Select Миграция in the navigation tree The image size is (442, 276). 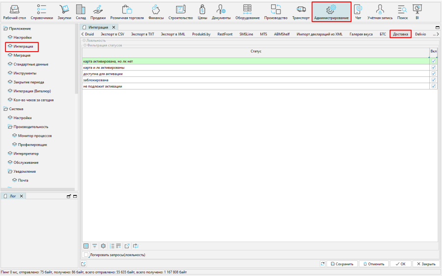(22, 55)
